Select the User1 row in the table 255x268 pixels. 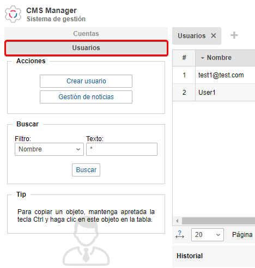(214, 93)
